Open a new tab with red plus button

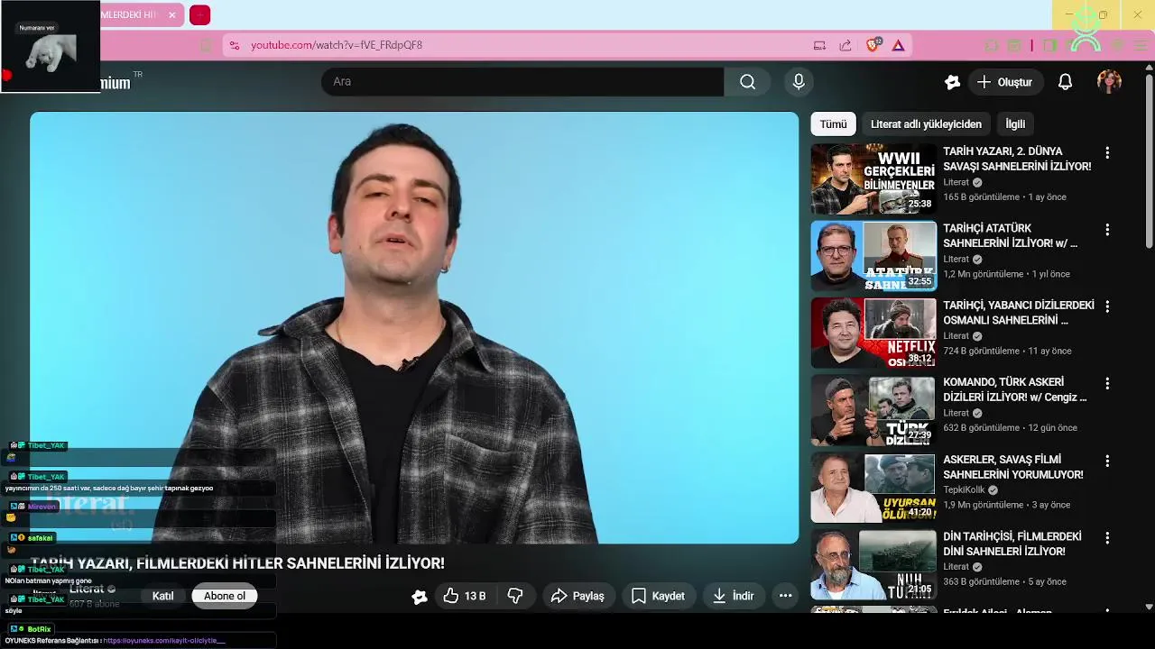(200, 15)
